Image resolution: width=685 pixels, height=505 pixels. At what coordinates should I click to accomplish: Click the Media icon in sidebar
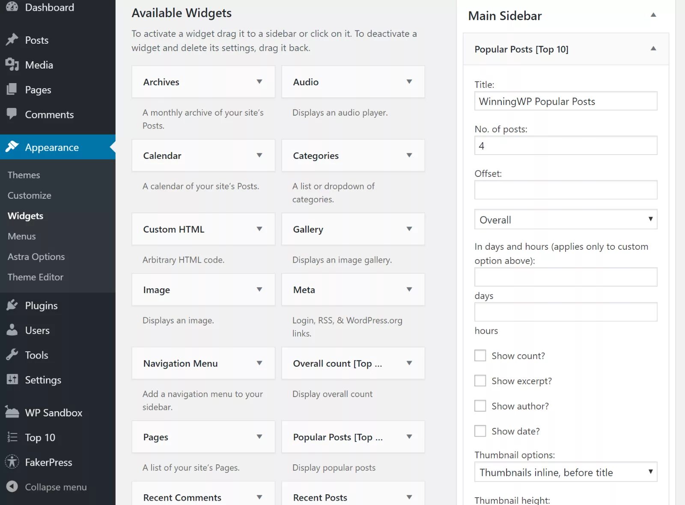coord(12,65)
